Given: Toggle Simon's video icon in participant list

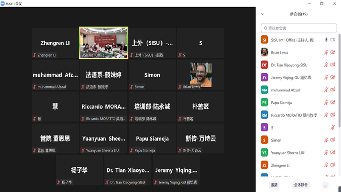Looking at the screenshot, I should coord(333,140).
